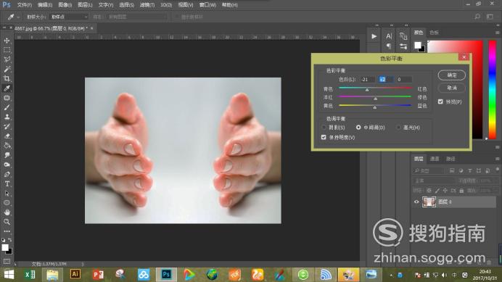Click the Properties sliders panel icon
This screenshot has width=502, height=282.
point(403,46)
